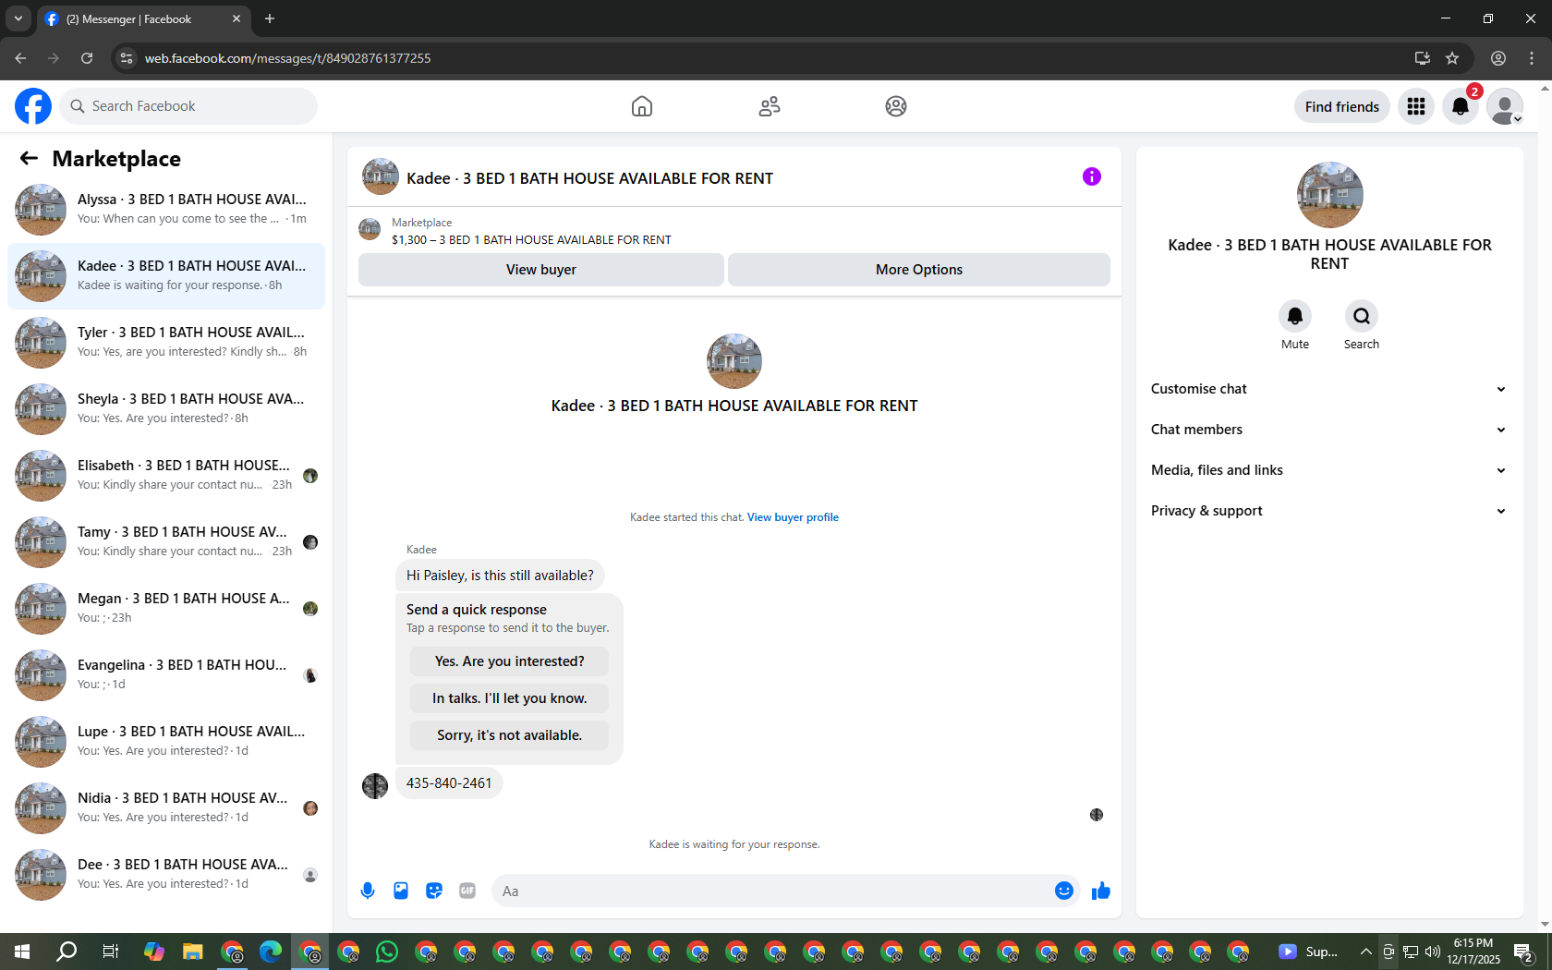Open notifications bell with badge
1552x970 pixels.
(1461, 106)
